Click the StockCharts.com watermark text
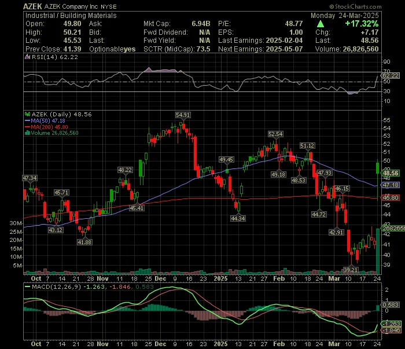The height and width of the screenshot is (349, 405). pos(355,6)
